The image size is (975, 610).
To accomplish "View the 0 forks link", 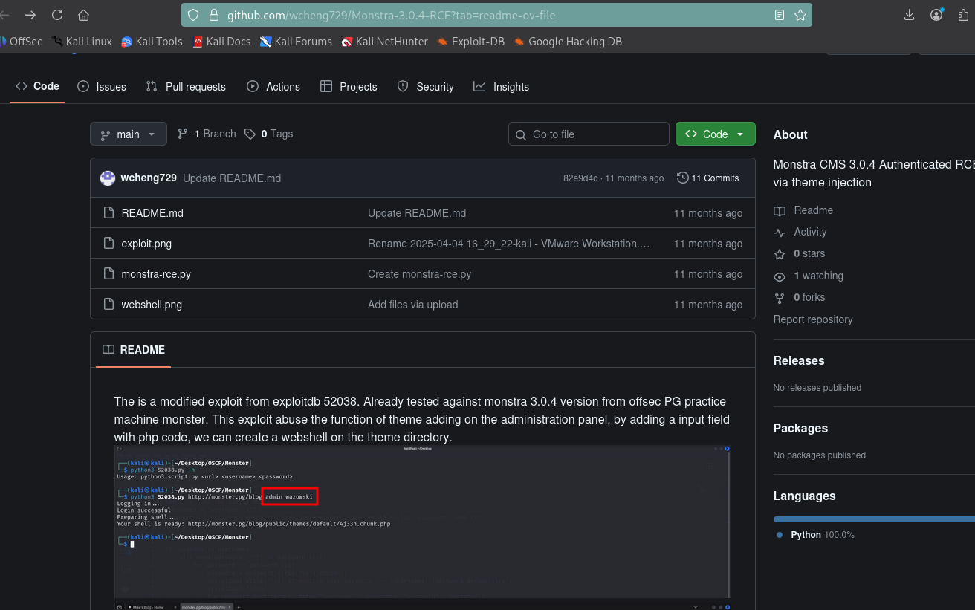I will 800,297.
